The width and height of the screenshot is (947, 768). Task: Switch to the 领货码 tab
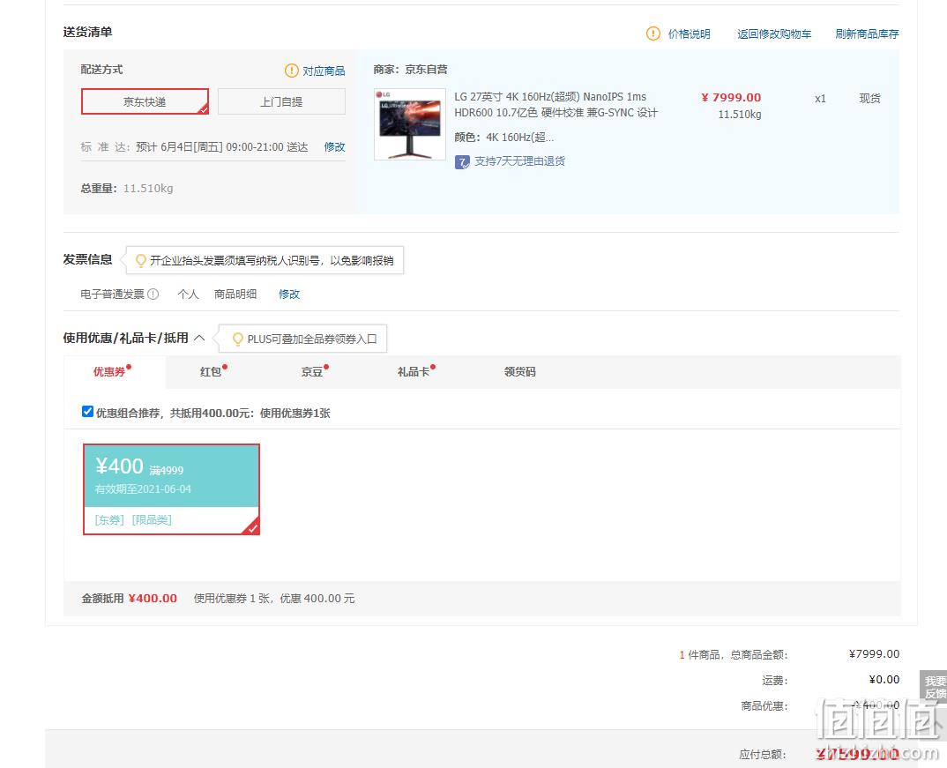tap(520, 371)
